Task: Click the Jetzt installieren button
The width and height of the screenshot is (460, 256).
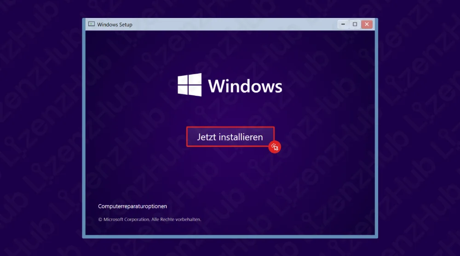Action: [230, 137]
